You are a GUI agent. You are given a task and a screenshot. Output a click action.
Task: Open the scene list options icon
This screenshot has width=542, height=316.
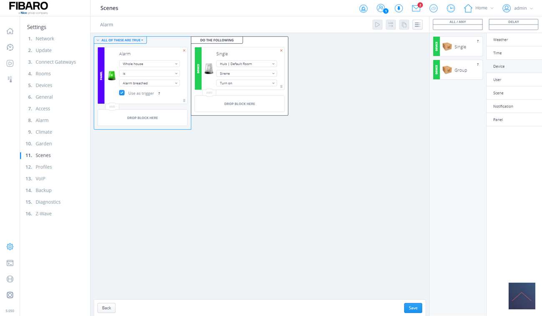click(x=417, y=25)
